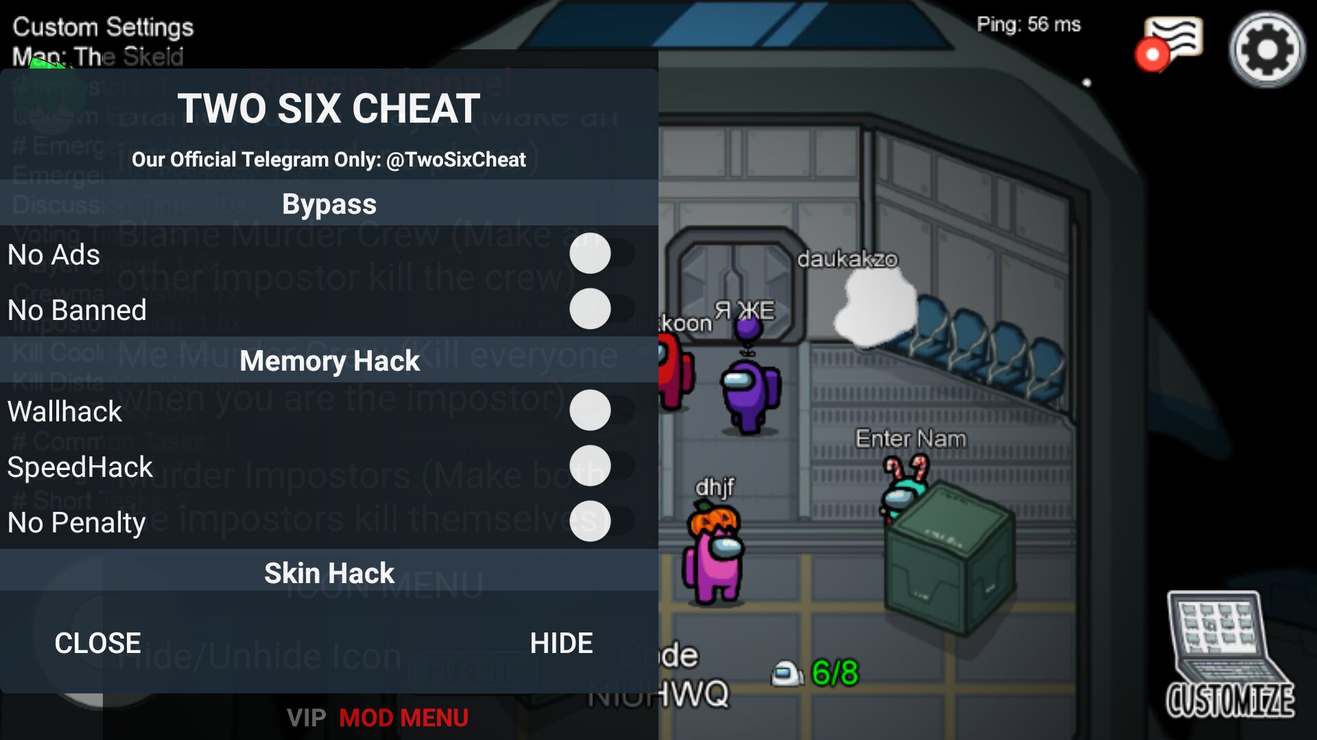1317x740 pixels.
Task: Open the Bypass section header
Action: click(x=329, y=203)
